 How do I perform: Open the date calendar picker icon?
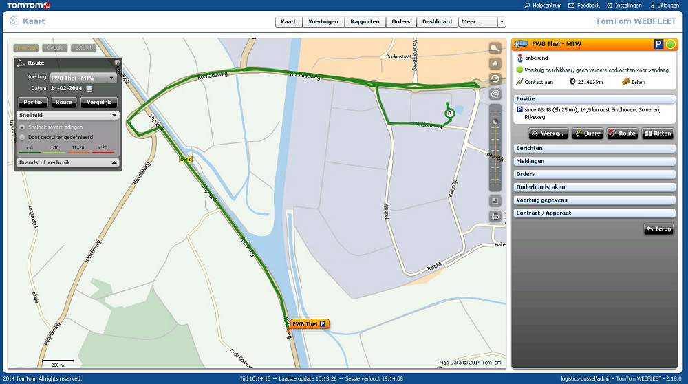click(x=89, y=89)
